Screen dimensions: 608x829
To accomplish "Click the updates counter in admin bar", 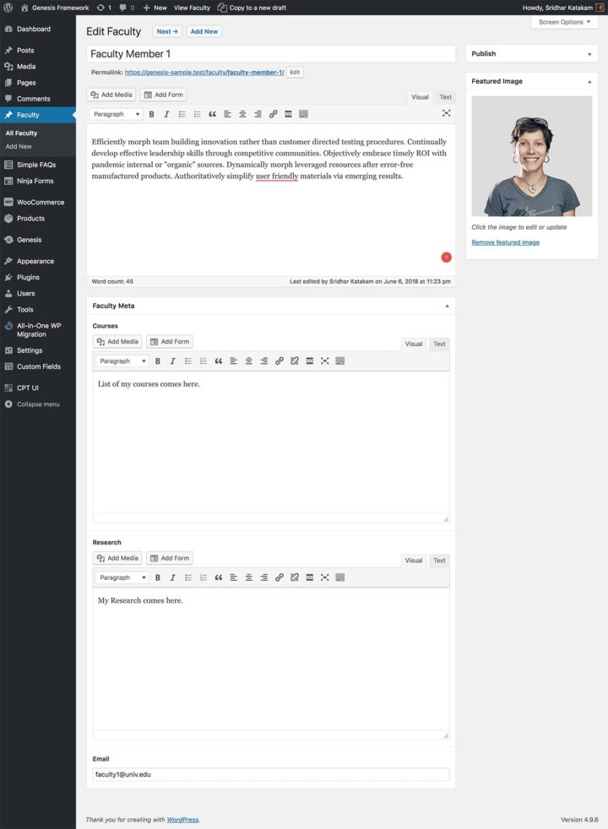I will [x=104, y=8].
